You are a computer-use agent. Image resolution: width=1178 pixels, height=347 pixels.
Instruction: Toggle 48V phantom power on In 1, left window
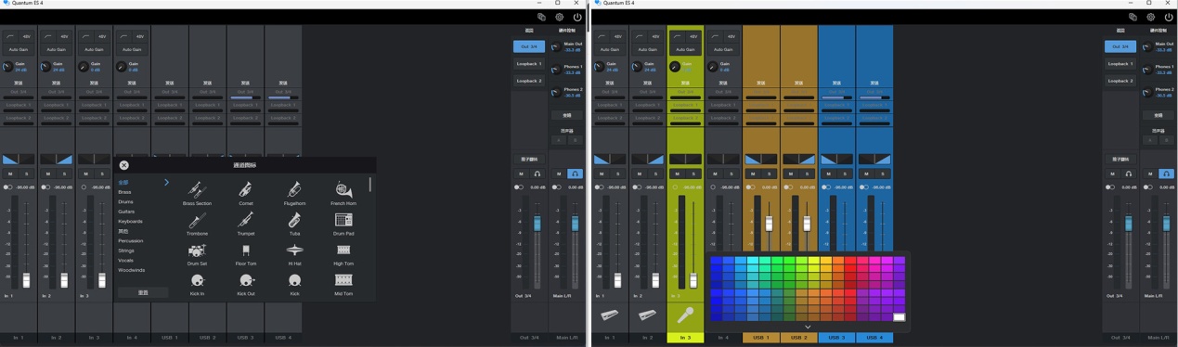point(27,37)
